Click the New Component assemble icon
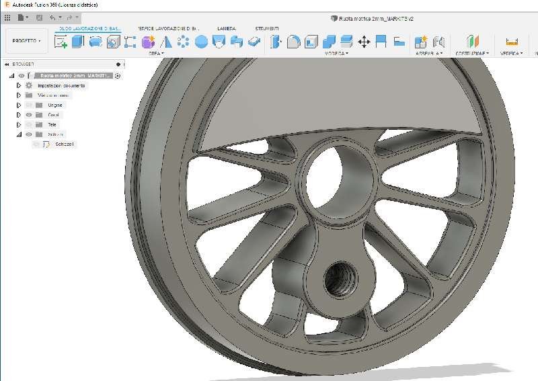The height and width of the screenshot is (381, 538). 421,42
